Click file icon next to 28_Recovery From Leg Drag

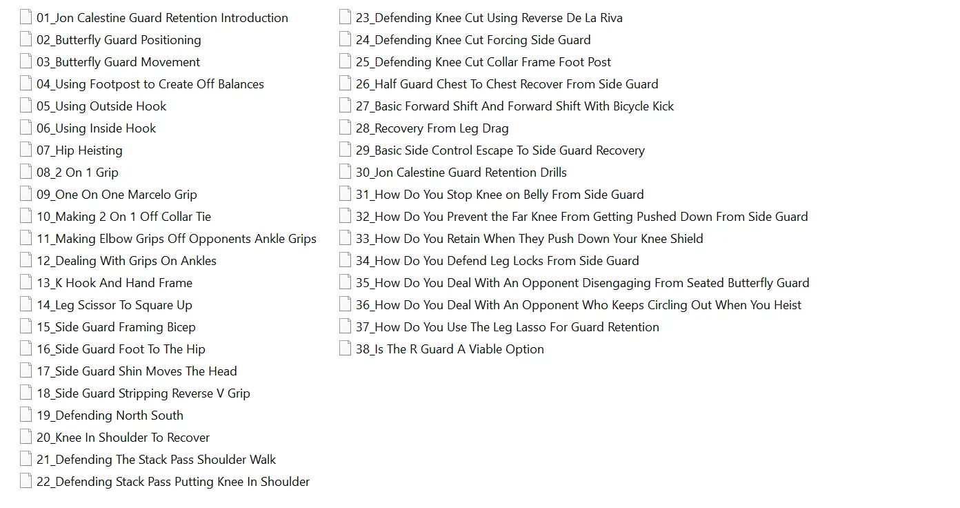[346, 128]
